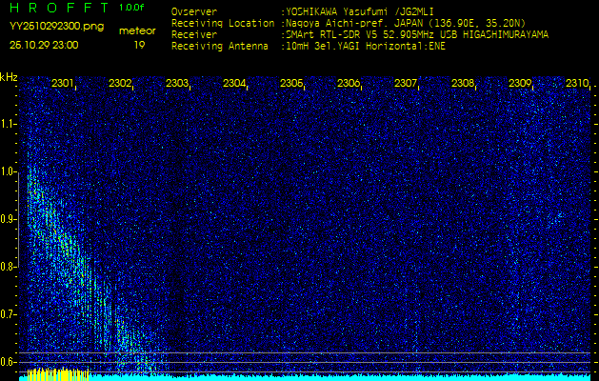599x381 pixels.
Task: Click the meteor label
Action: pyautogui.click(x=137, y=31)
